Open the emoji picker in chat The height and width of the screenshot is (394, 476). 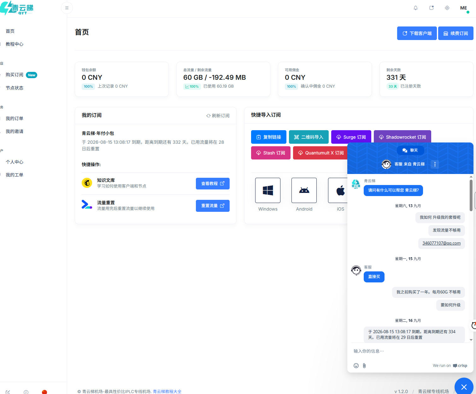point(356,366)
